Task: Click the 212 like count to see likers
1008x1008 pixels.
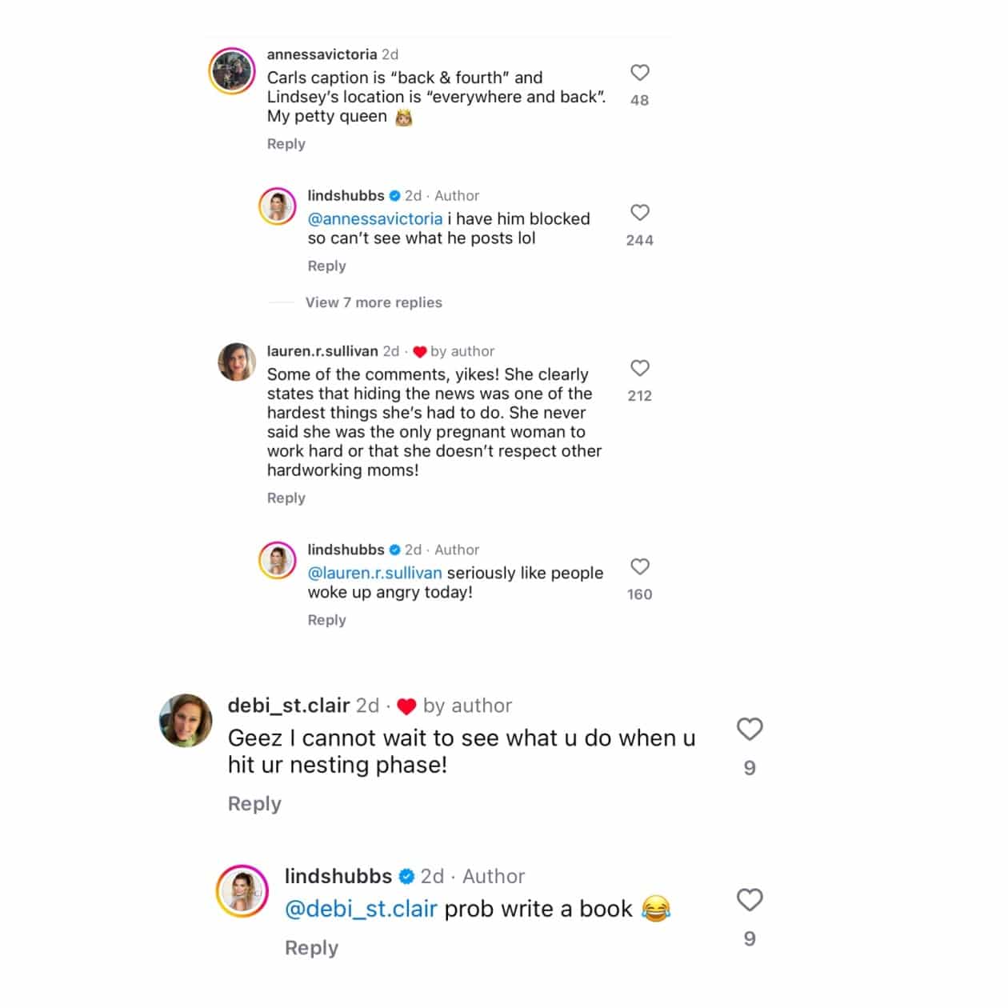Action: point(639,395)
